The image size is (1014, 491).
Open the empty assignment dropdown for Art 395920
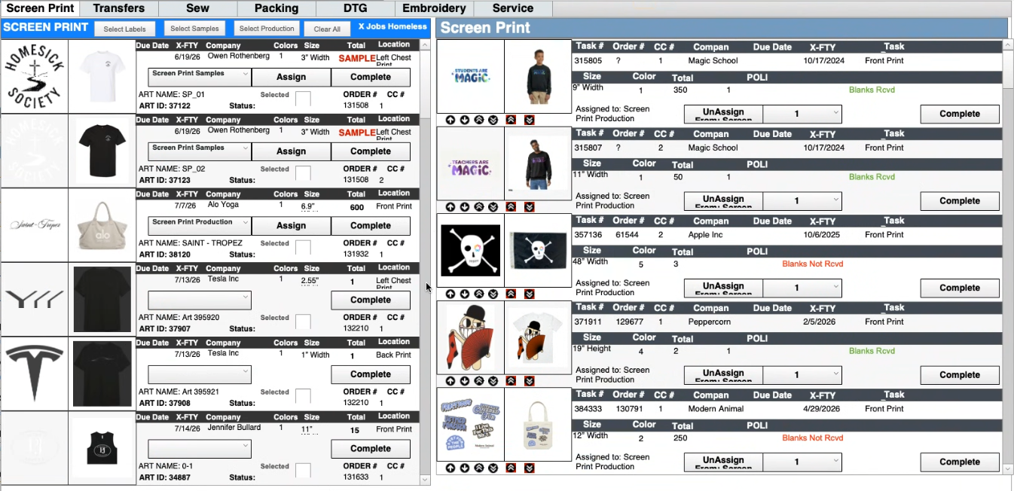point(199,300)
